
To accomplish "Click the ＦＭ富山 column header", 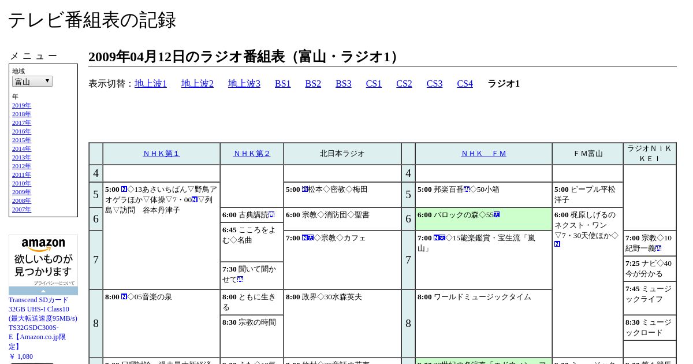I will pyautogui.click(x=588, y=154).
